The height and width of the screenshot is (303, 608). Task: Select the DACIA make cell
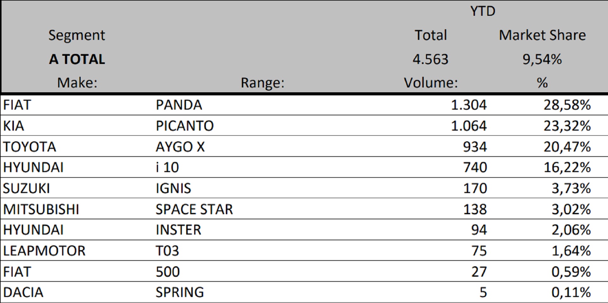point(23,292)
